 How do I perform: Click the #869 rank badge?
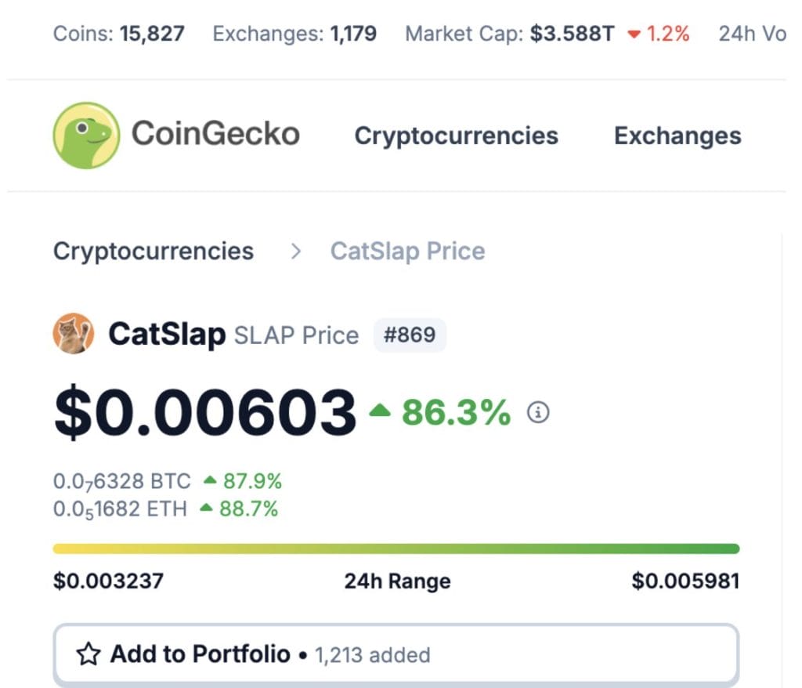point(410,335)
